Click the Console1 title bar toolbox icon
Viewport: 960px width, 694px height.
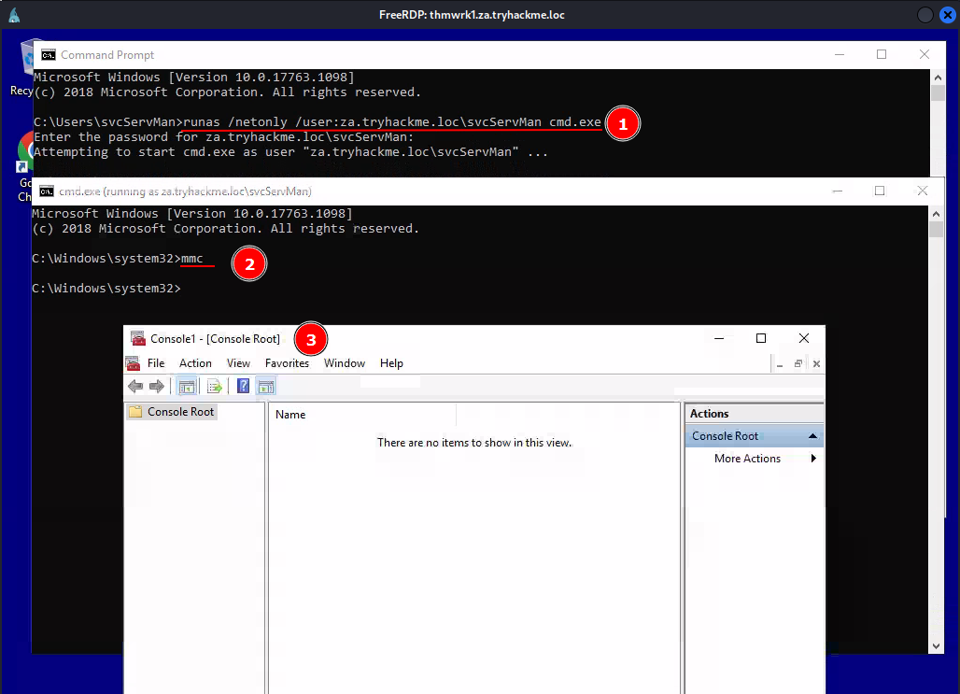(138, 338)
